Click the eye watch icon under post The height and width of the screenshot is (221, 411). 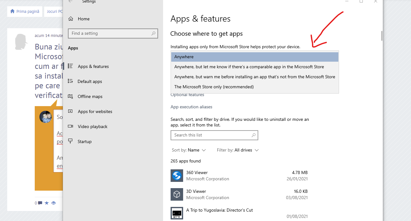coord(54,203)
